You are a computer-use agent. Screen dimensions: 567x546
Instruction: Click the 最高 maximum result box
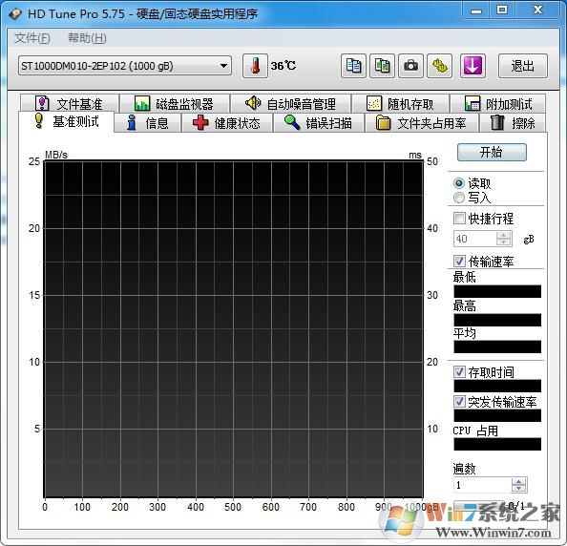(x=497, y=320)
